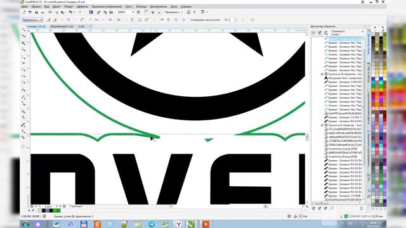Open the Растровые изображения menu
This screenshot has height=228, width=406.
pyautogui.click(x=107, y=6)
